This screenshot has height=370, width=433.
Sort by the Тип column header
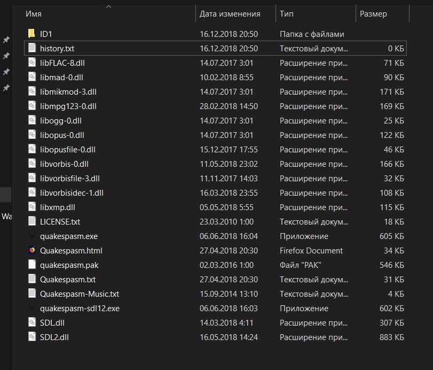286,14
